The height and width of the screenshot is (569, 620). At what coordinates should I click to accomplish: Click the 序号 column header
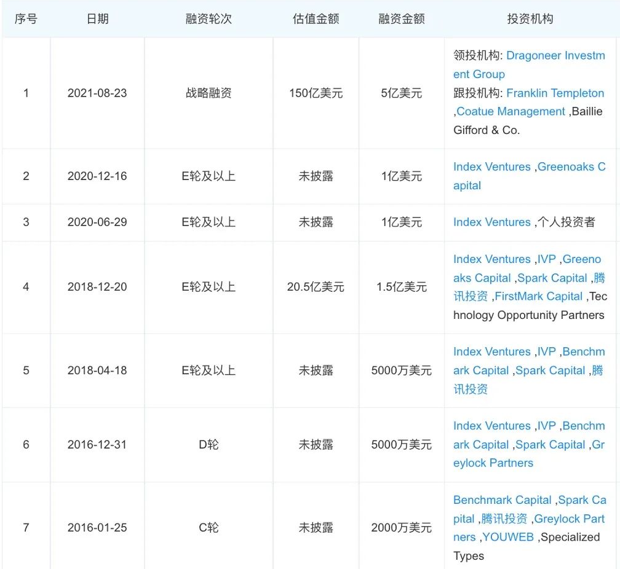26,19
